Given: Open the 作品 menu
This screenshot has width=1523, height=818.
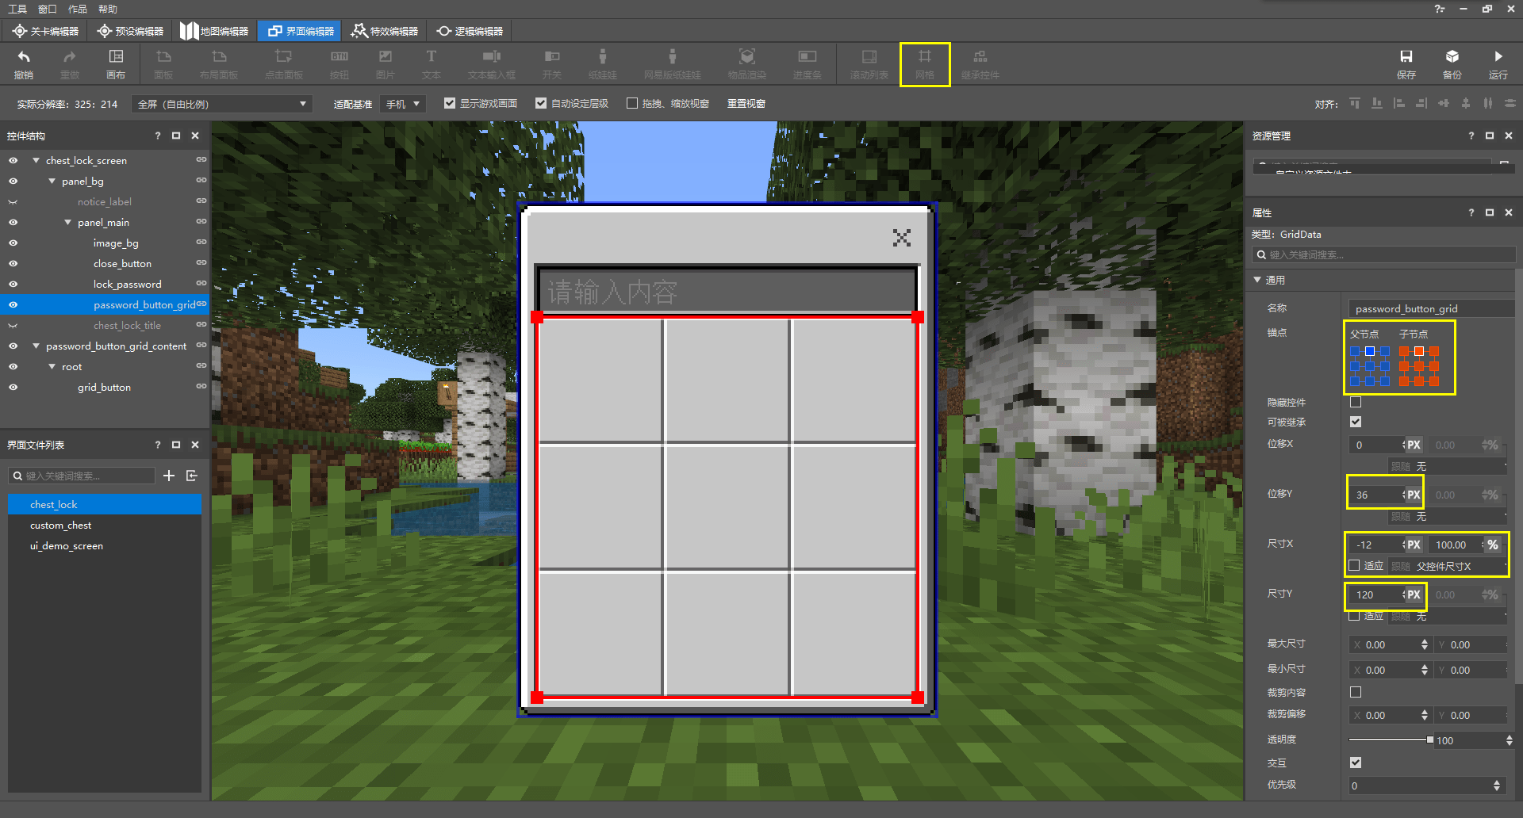Looking at the screenshot, I should pos(78,9).
